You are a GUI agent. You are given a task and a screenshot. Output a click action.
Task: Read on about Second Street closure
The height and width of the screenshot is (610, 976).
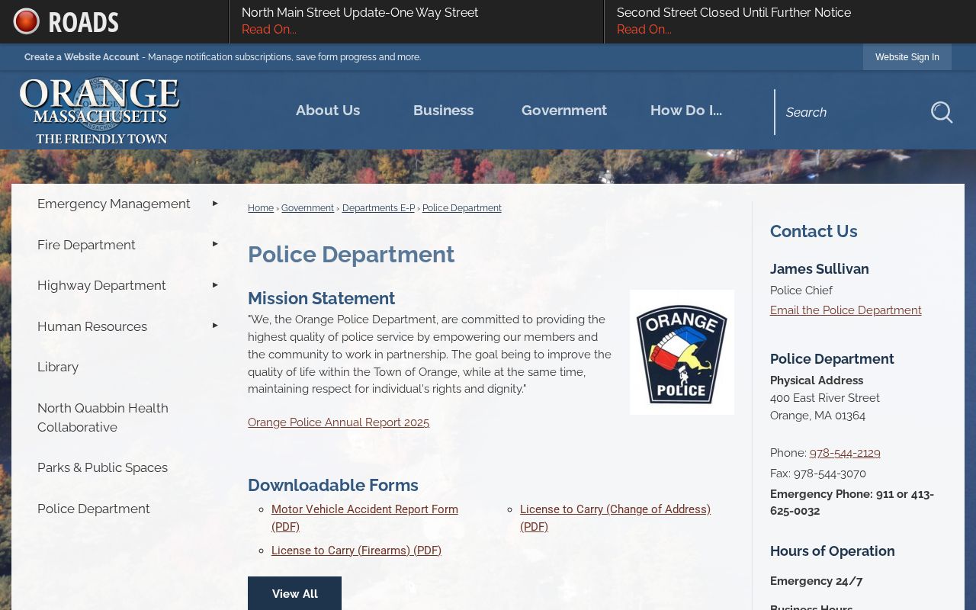(x=644, y=30)
